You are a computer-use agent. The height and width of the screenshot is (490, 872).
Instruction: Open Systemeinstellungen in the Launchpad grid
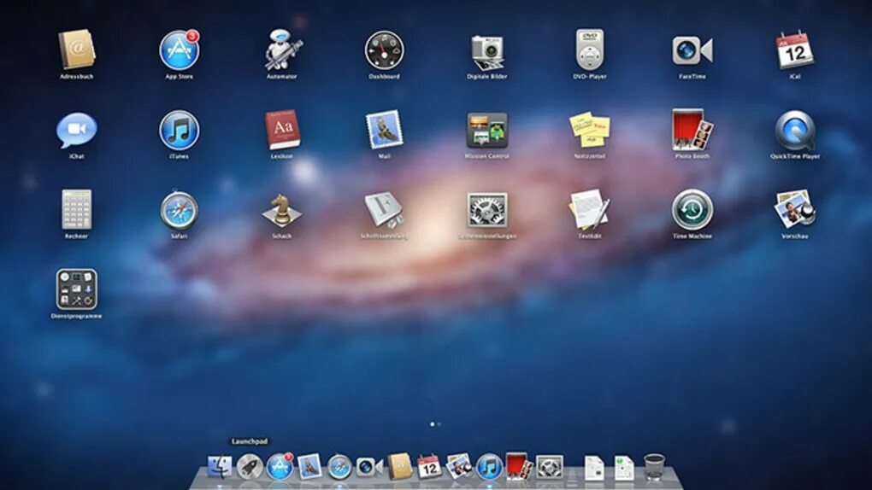487,210
